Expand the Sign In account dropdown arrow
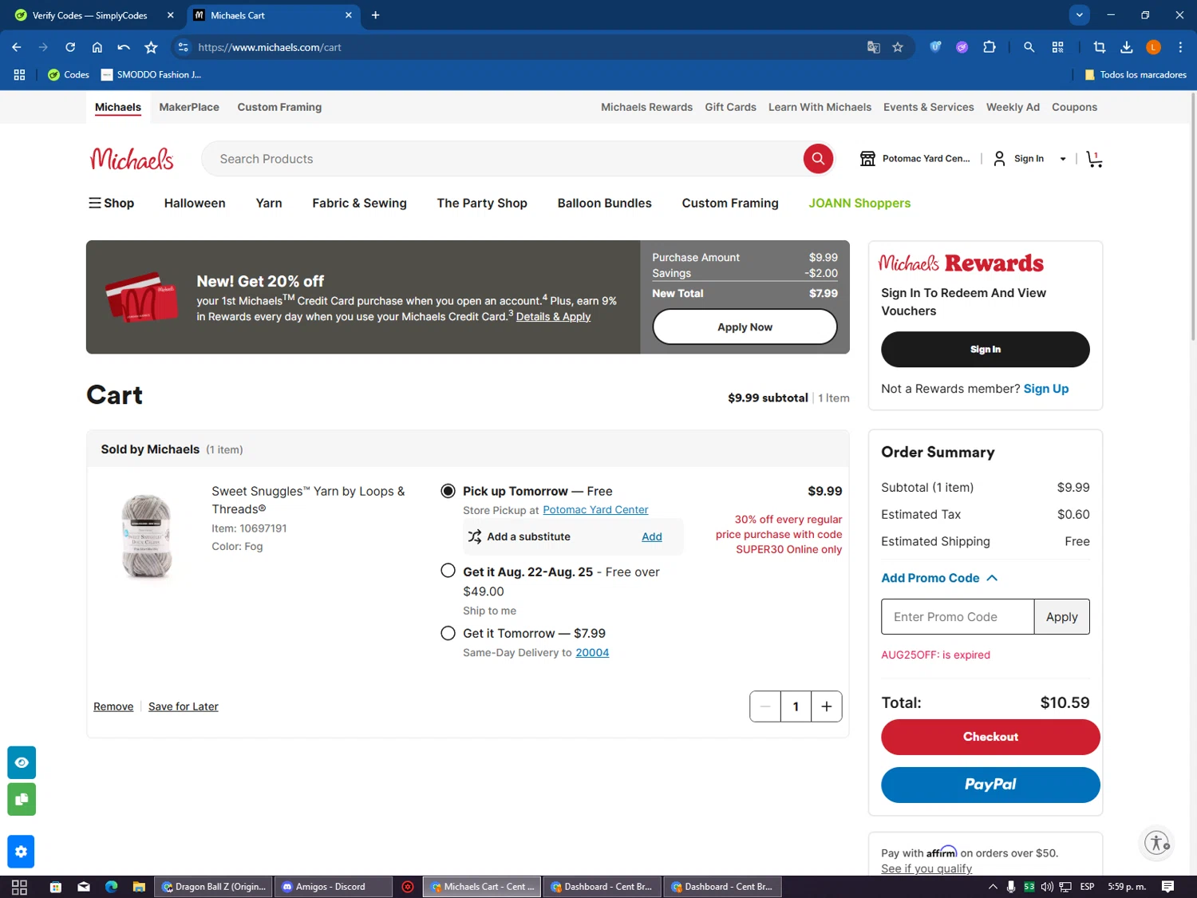Image resolution: width=1197 pixels, height=898 pixels. tap(1063, 159)
